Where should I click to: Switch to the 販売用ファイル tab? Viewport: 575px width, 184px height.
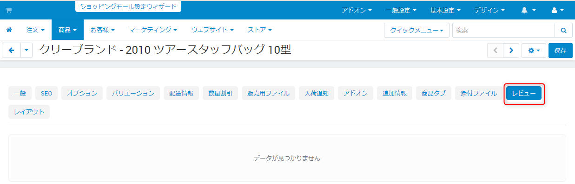268,93
